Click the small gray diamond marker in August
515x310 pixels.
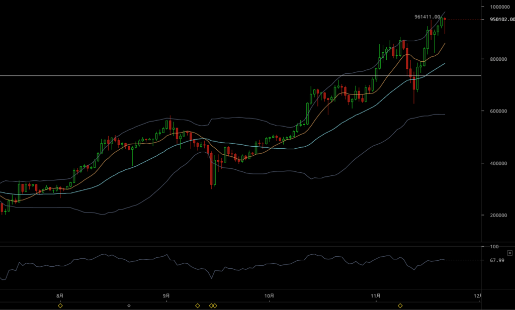point(129,306)
